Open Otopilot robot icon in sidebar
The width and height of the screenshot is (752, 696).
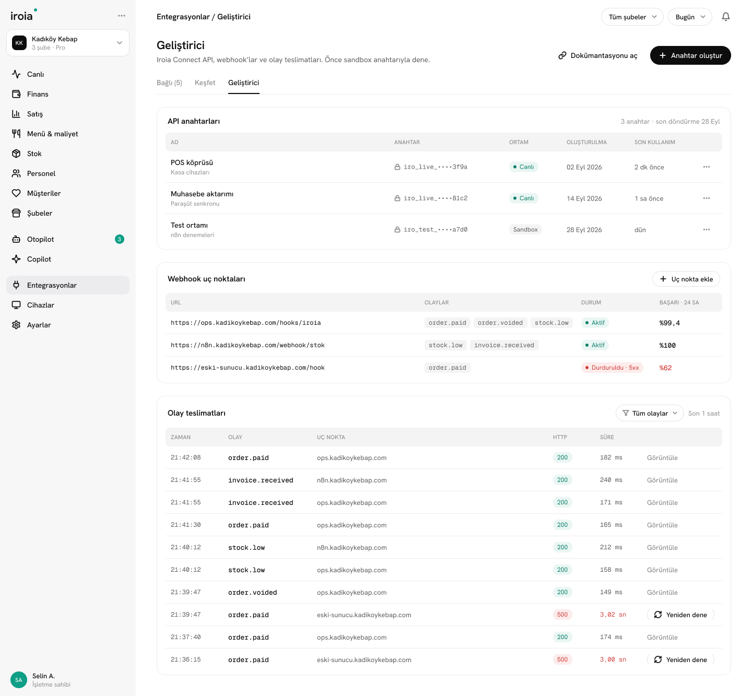[x=16, y=239]
